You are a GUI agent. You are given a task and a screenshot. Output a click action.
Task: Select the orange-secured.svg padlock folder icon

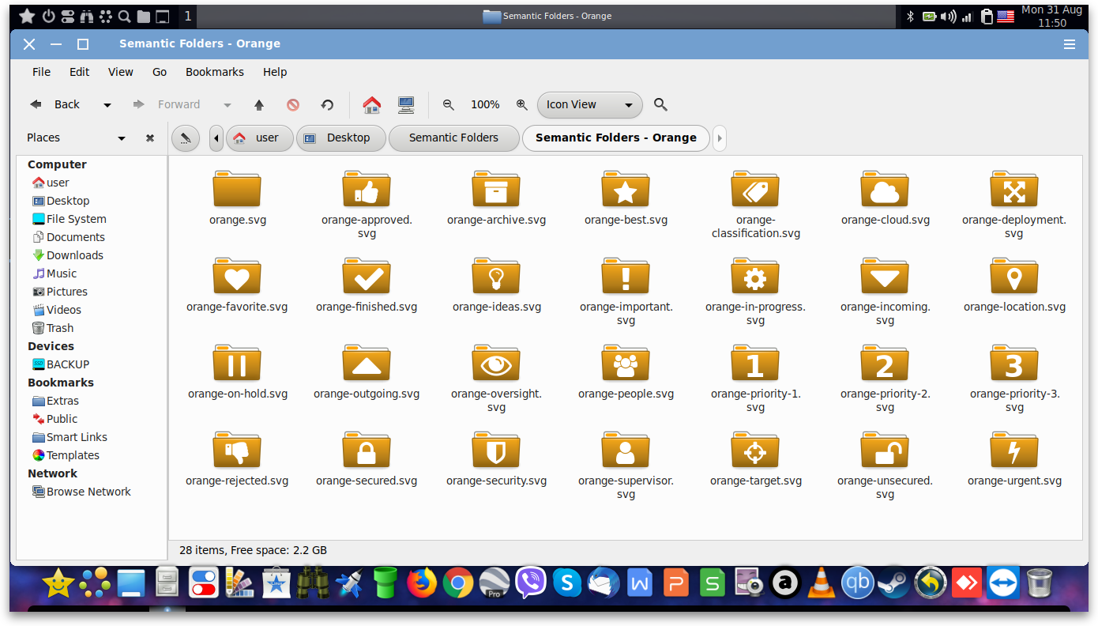pyautogui.click(x=367, y=450)
